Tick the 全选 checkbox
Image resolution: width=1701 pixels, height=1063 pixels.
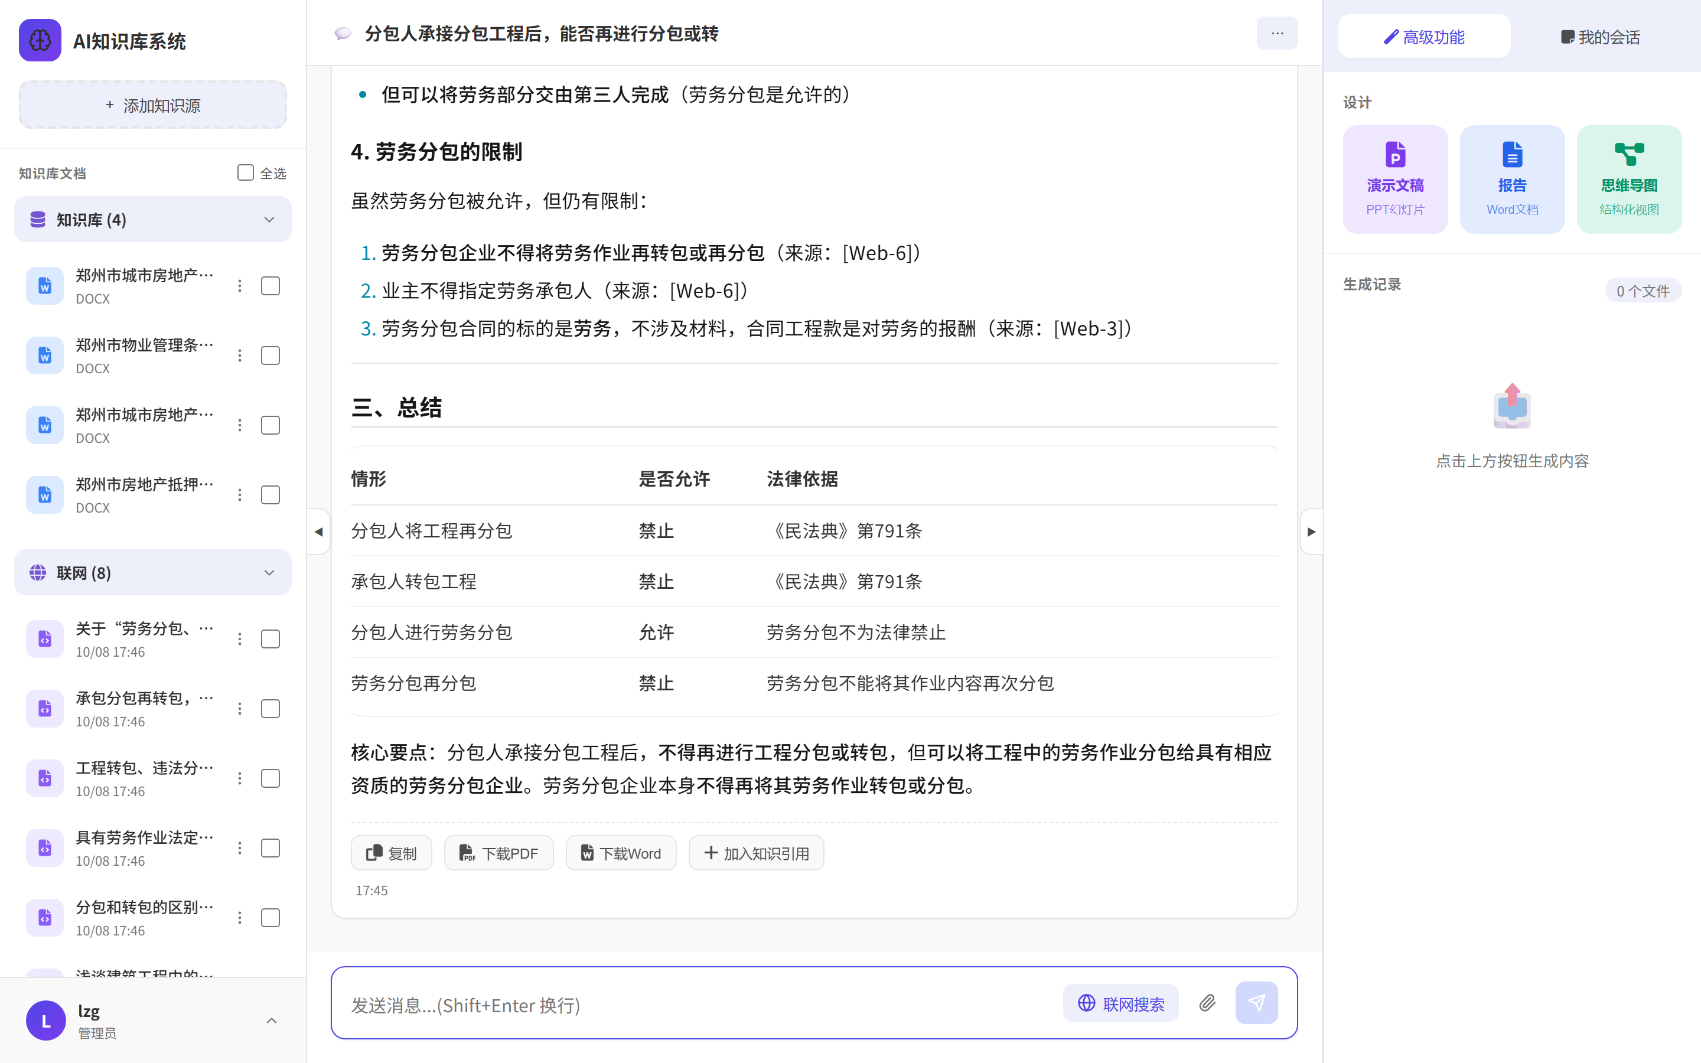[245, 173]
